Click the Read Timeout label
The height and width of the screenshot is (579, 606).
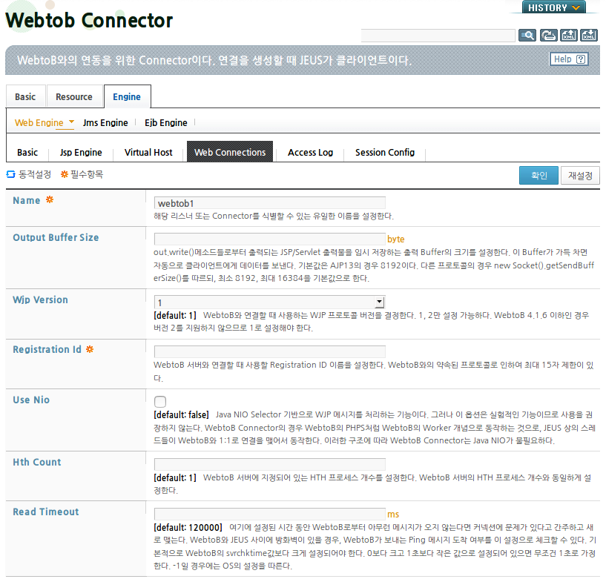coord(45,512)
